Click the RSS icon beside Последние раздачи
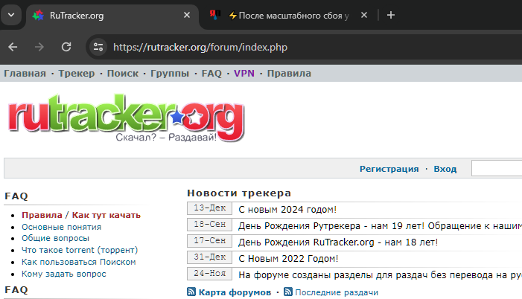This screenshot has height=299, width=522. 288,292
